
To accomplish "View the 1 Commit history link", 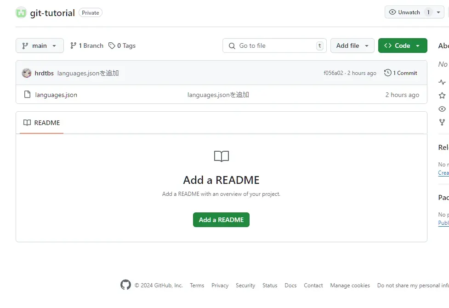I will pos(400,73).
